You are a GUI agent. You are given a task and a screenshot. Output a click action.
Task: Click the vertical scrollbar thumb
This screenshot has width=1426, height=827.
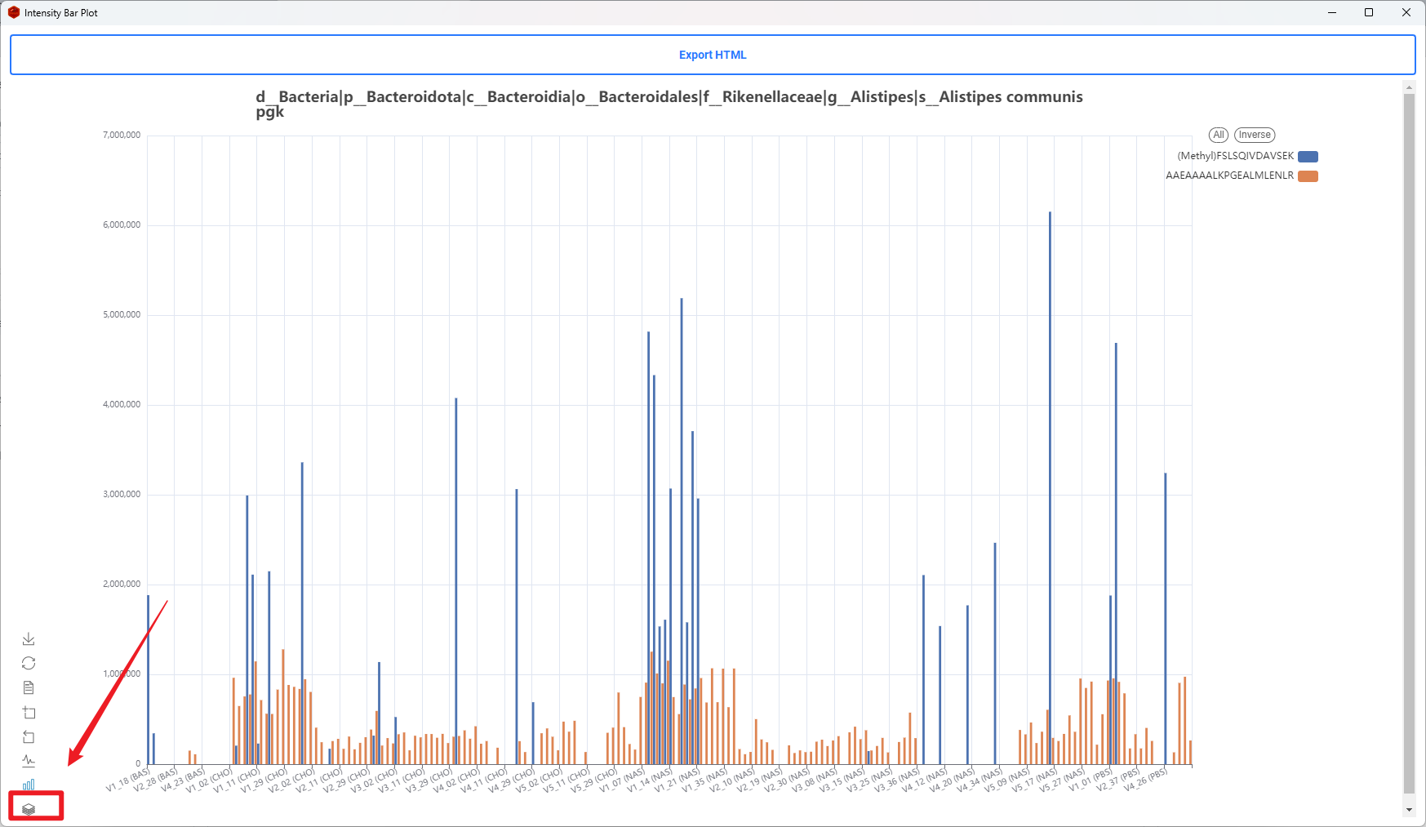coord(1409,442)
